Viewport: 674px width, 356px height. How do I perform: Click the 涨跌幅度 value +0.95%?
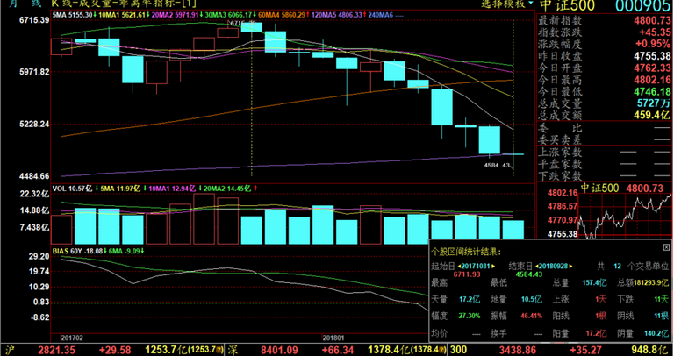[655, 44]
